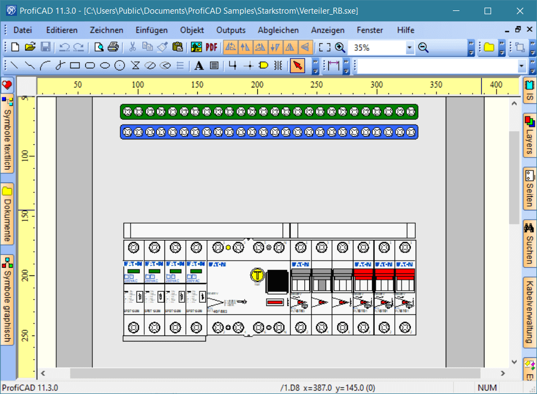Click the horizontal scrollbar right arrow
The image size is (537, 394).
click(503, 373)
